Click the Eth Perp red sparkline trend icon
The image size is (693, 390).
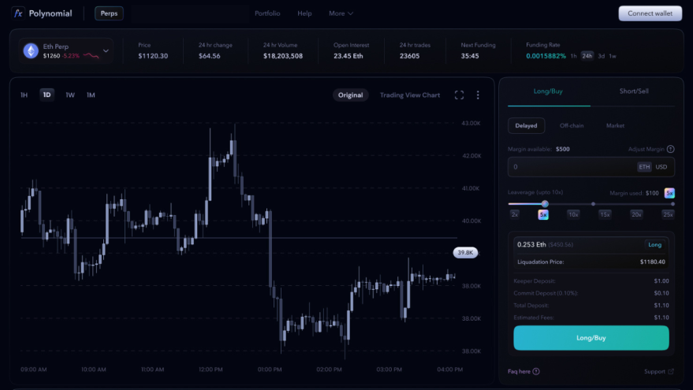pyautogui.click(x=91, y=56)
